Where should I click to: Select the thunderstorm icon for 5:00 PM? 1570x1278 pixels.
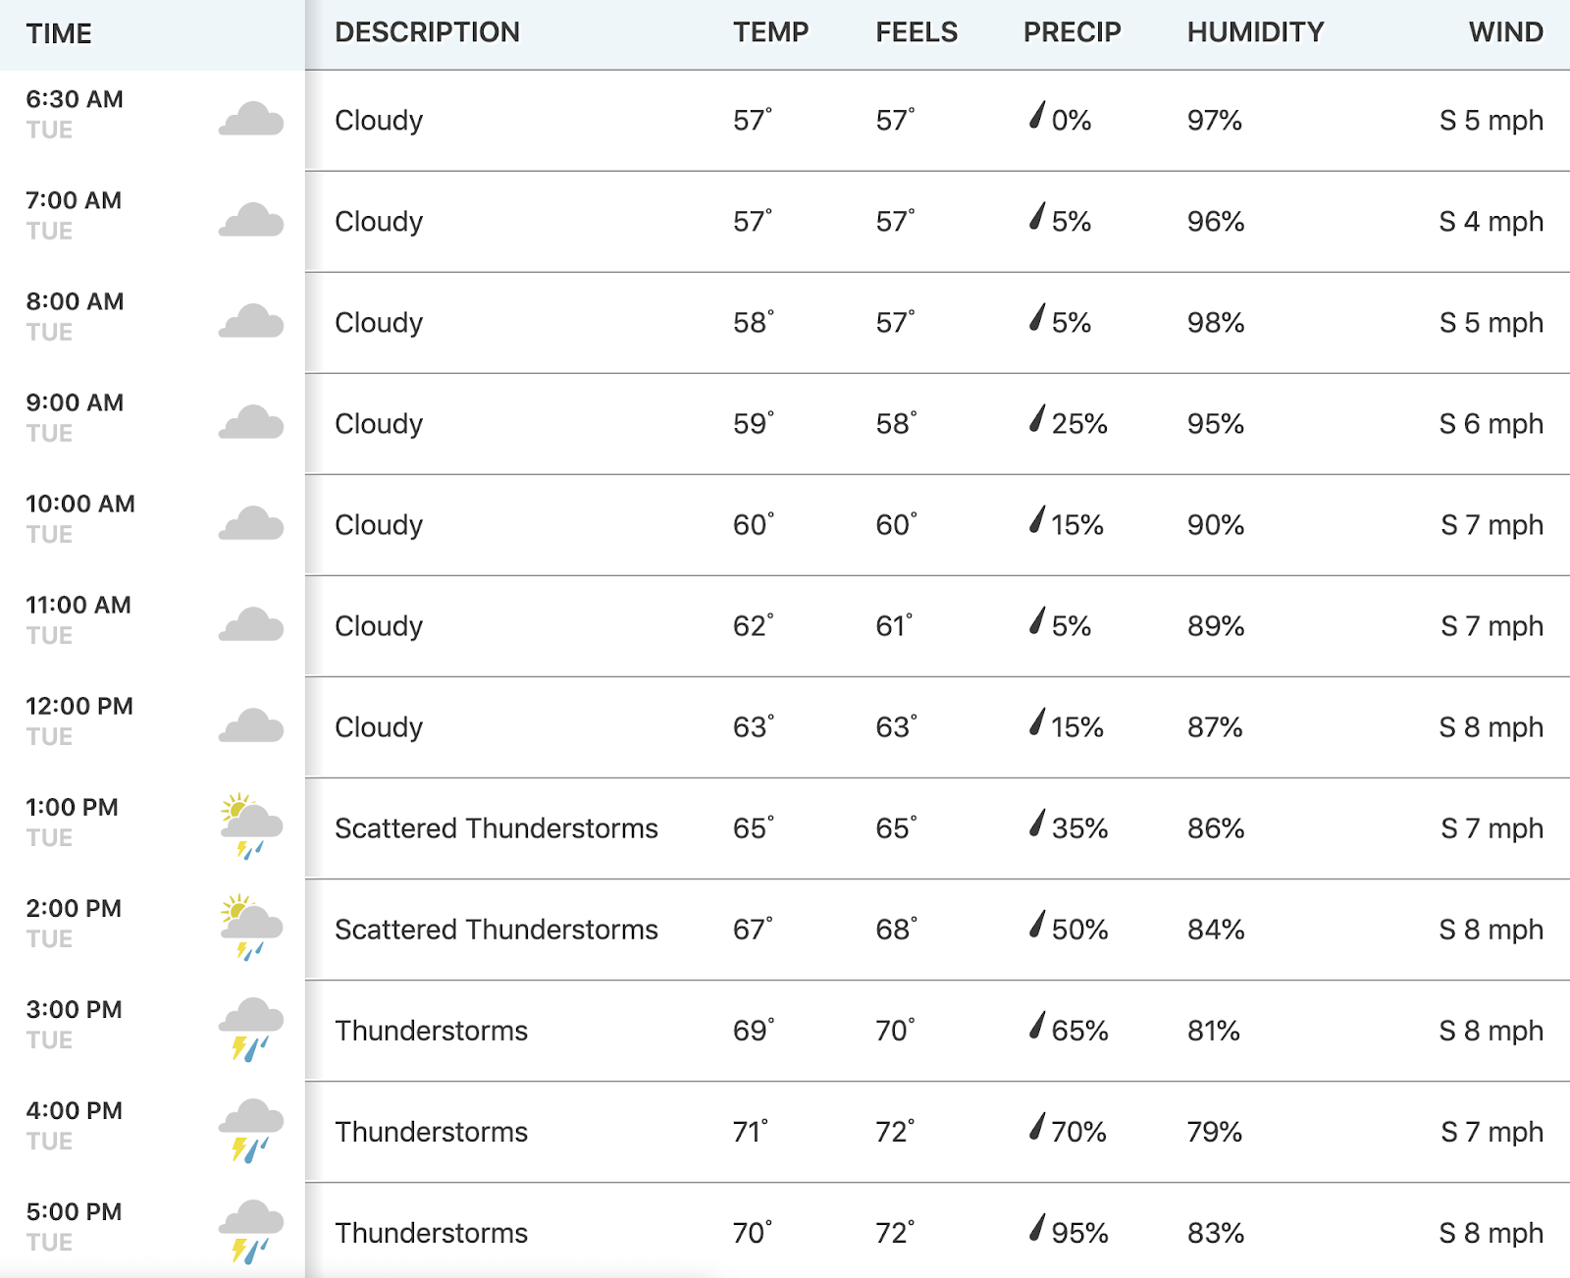251,1232
